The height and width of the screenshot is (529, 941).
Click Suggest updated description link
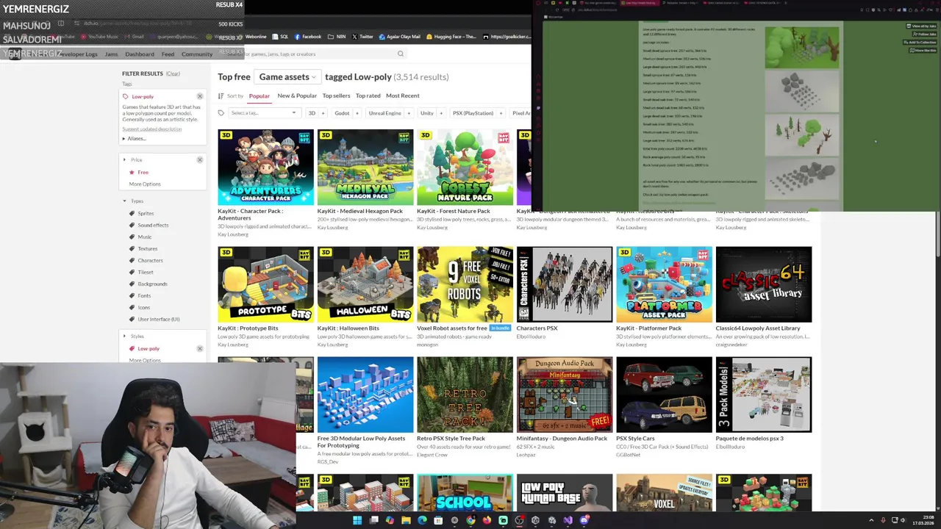(x=151, y=129)
